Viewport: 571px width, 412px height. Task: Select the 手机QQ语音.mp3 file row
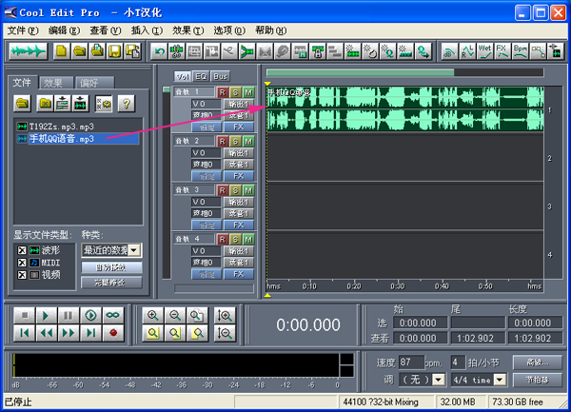point(78,139)
